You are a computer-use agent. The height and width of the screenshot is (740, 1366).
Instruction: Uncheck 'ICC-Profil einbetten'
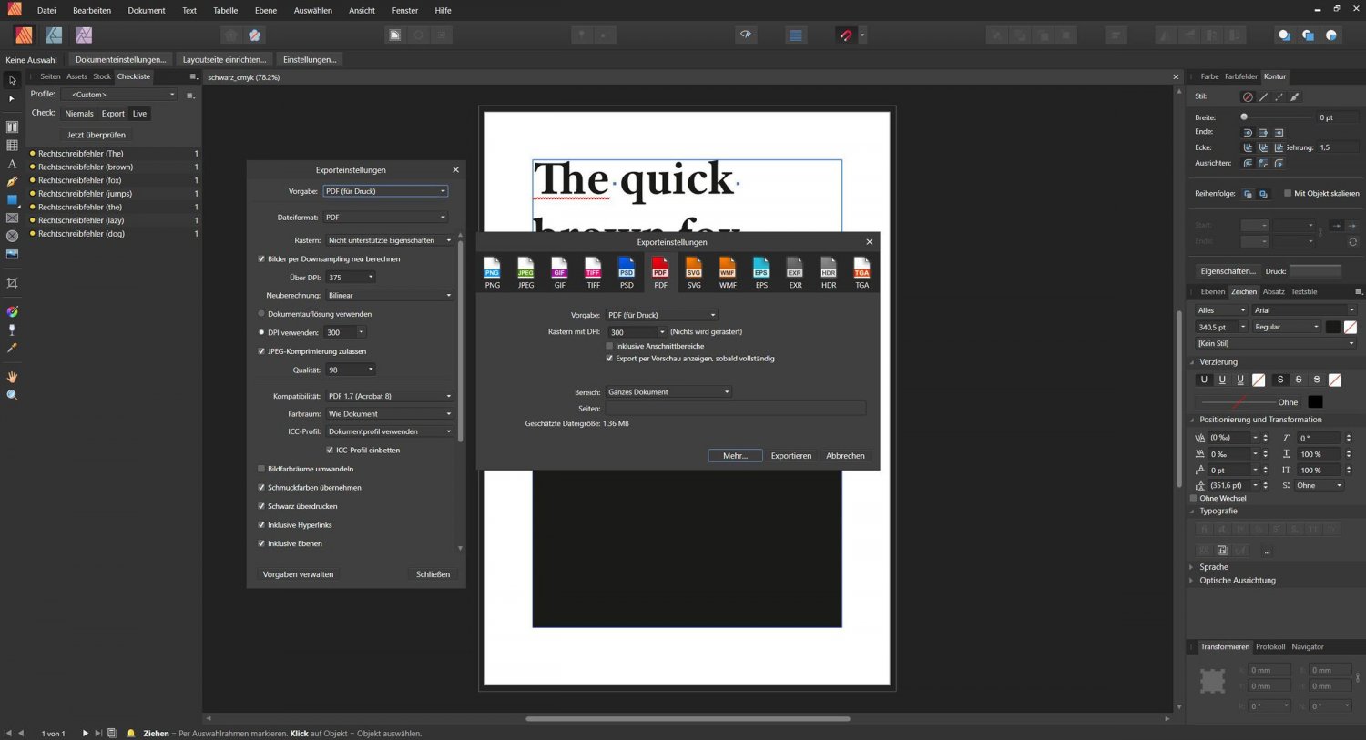330,450
